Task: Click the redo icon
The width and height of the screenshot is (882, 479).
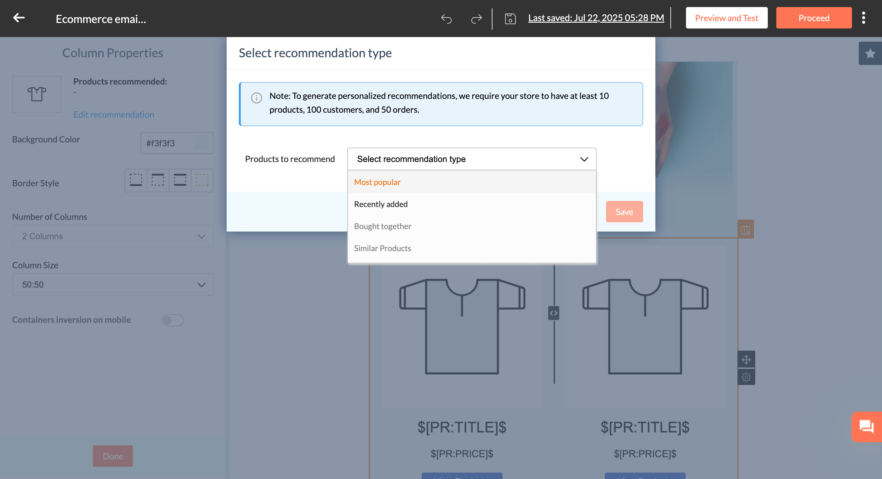Action: [476, 18]
